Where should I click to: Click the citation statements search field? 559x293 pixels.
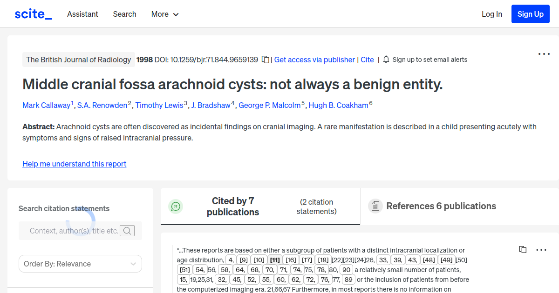click(75, 230)
